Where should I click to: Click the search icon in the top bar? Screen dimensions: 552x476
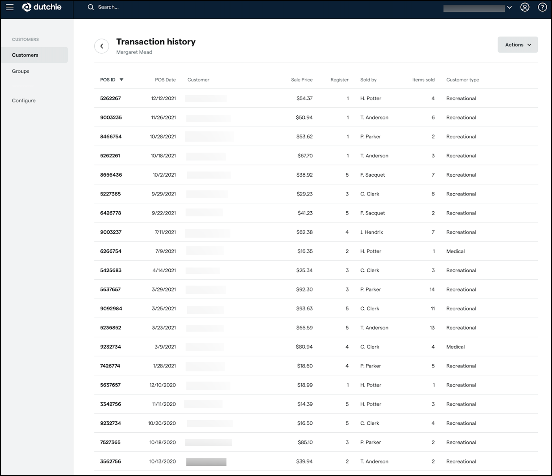tap(90, 7)
